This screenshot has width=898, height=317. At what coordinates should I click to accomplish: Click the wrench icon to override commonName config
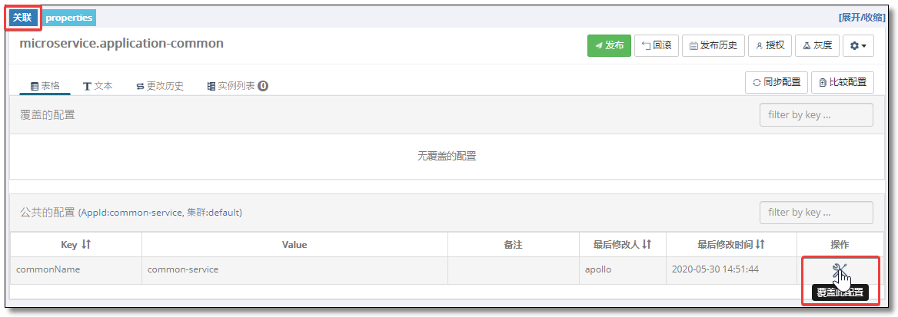point(839,269)
